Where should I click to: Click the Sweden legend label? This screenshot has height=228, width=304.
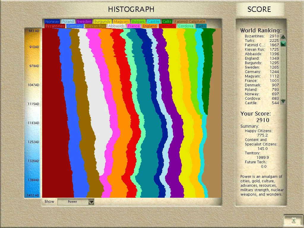84,21
